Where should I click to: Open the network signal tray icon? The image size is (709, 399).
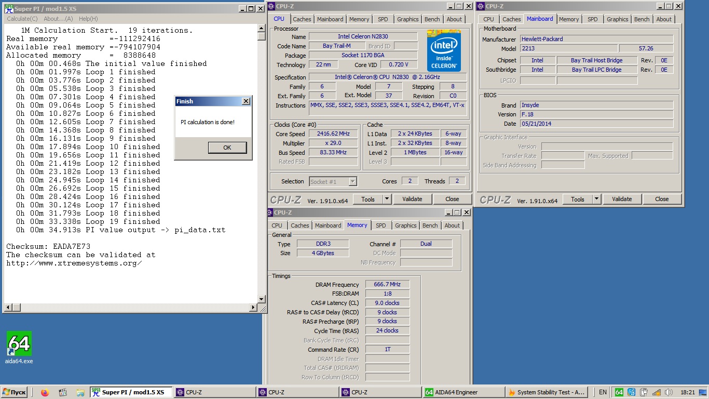[657, 392]
